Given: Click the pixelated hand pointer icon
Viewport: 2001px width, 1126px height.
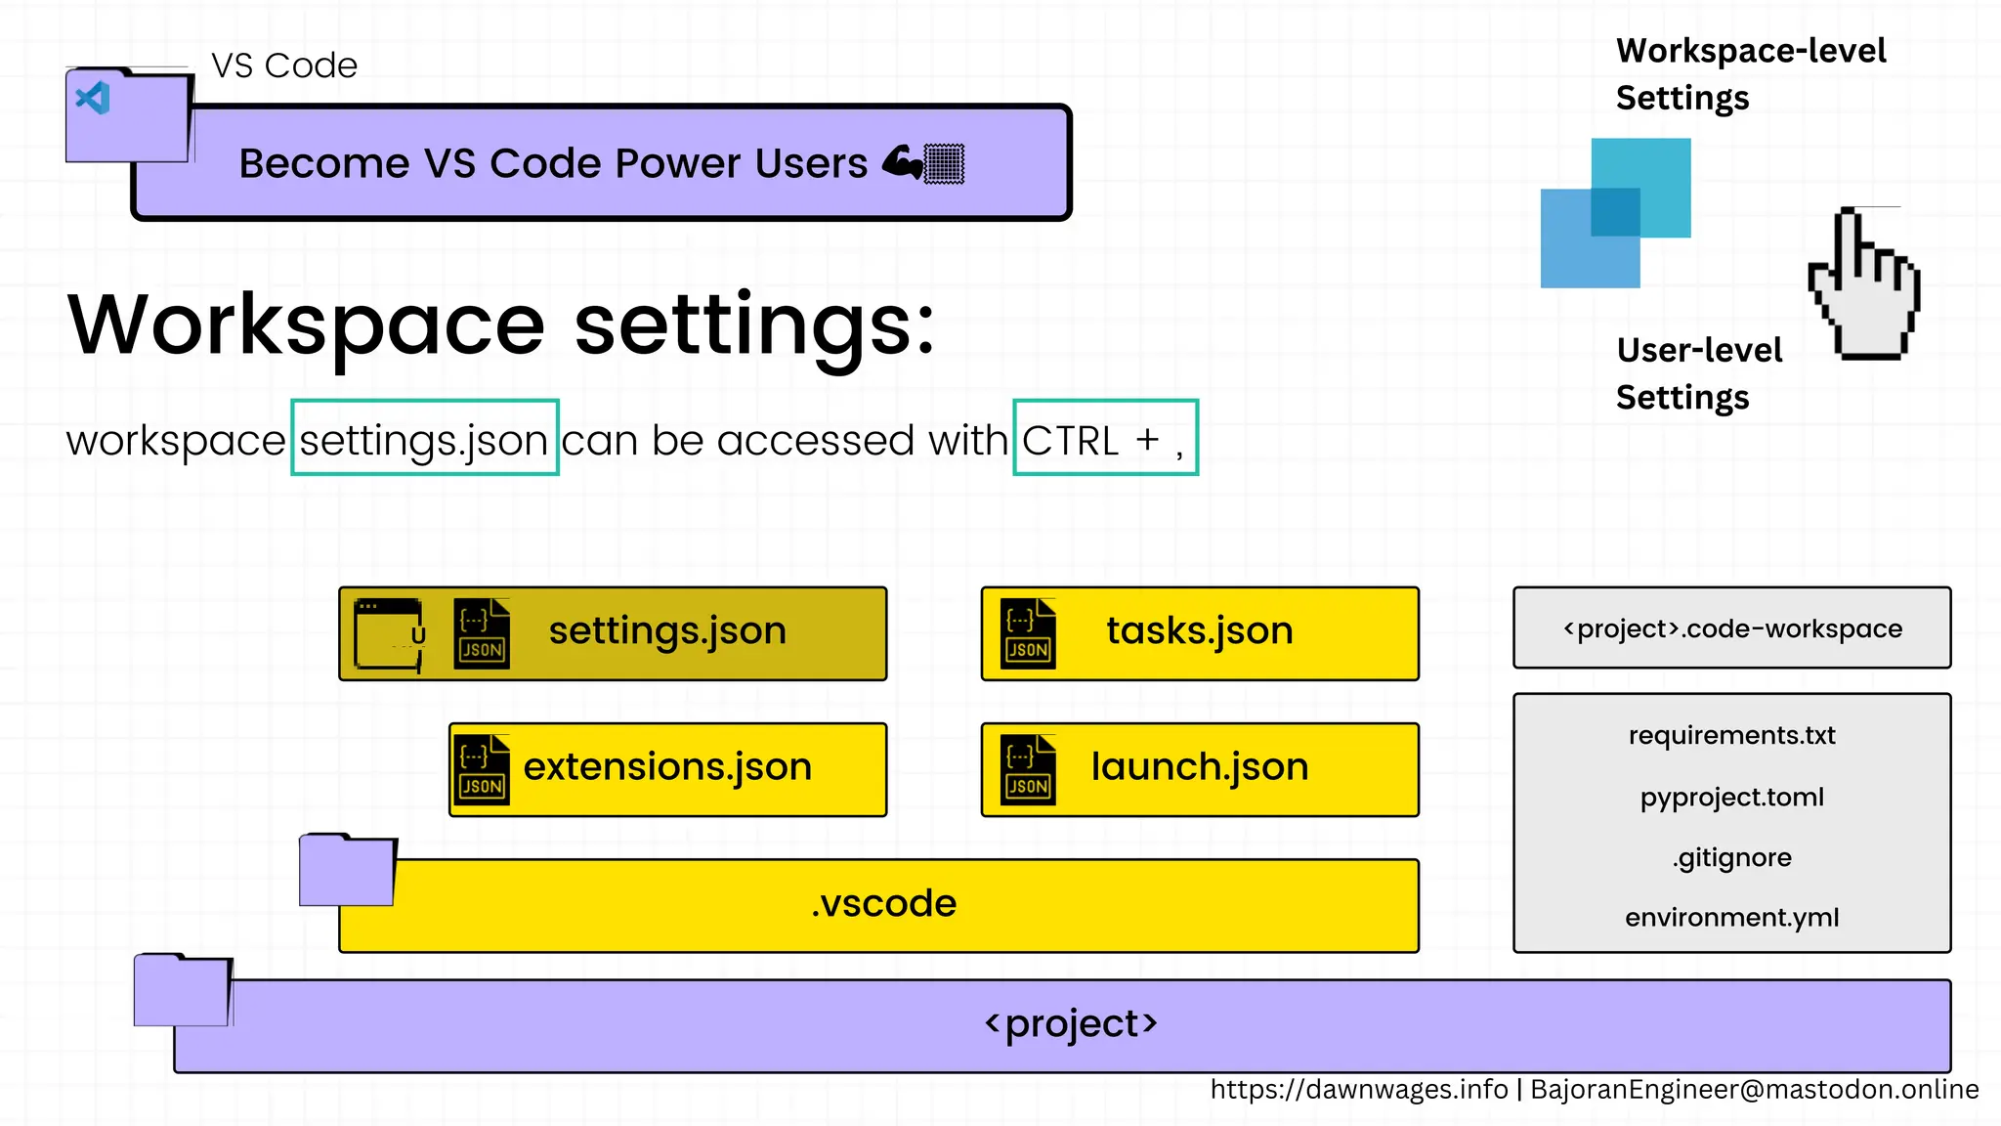Looking at the screenshot, I should (x=1864, y=283).
